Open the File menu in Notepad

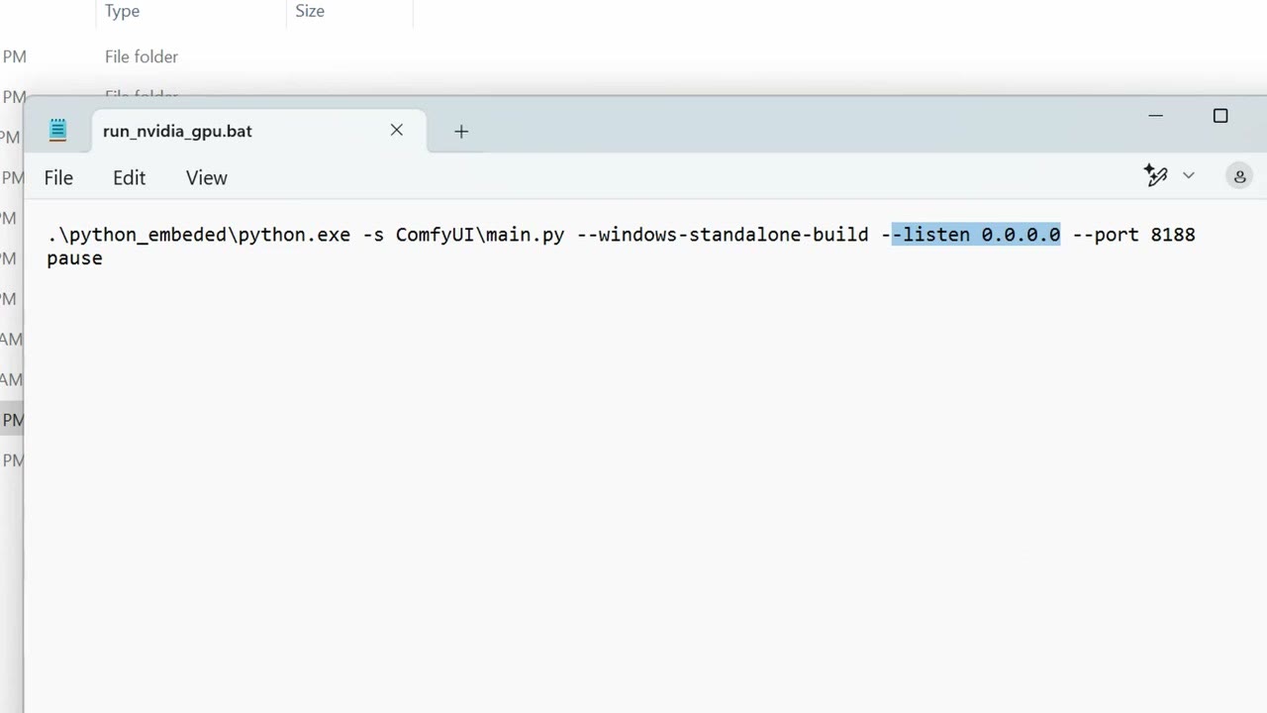(58, 178)
